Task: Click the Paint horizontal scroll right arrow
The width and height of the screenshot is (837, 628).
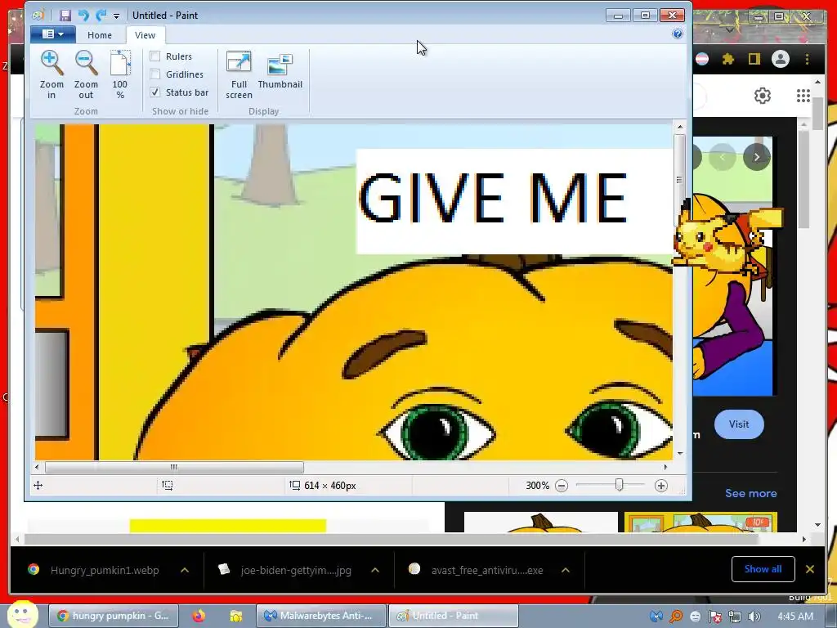Action: point(665,467)
